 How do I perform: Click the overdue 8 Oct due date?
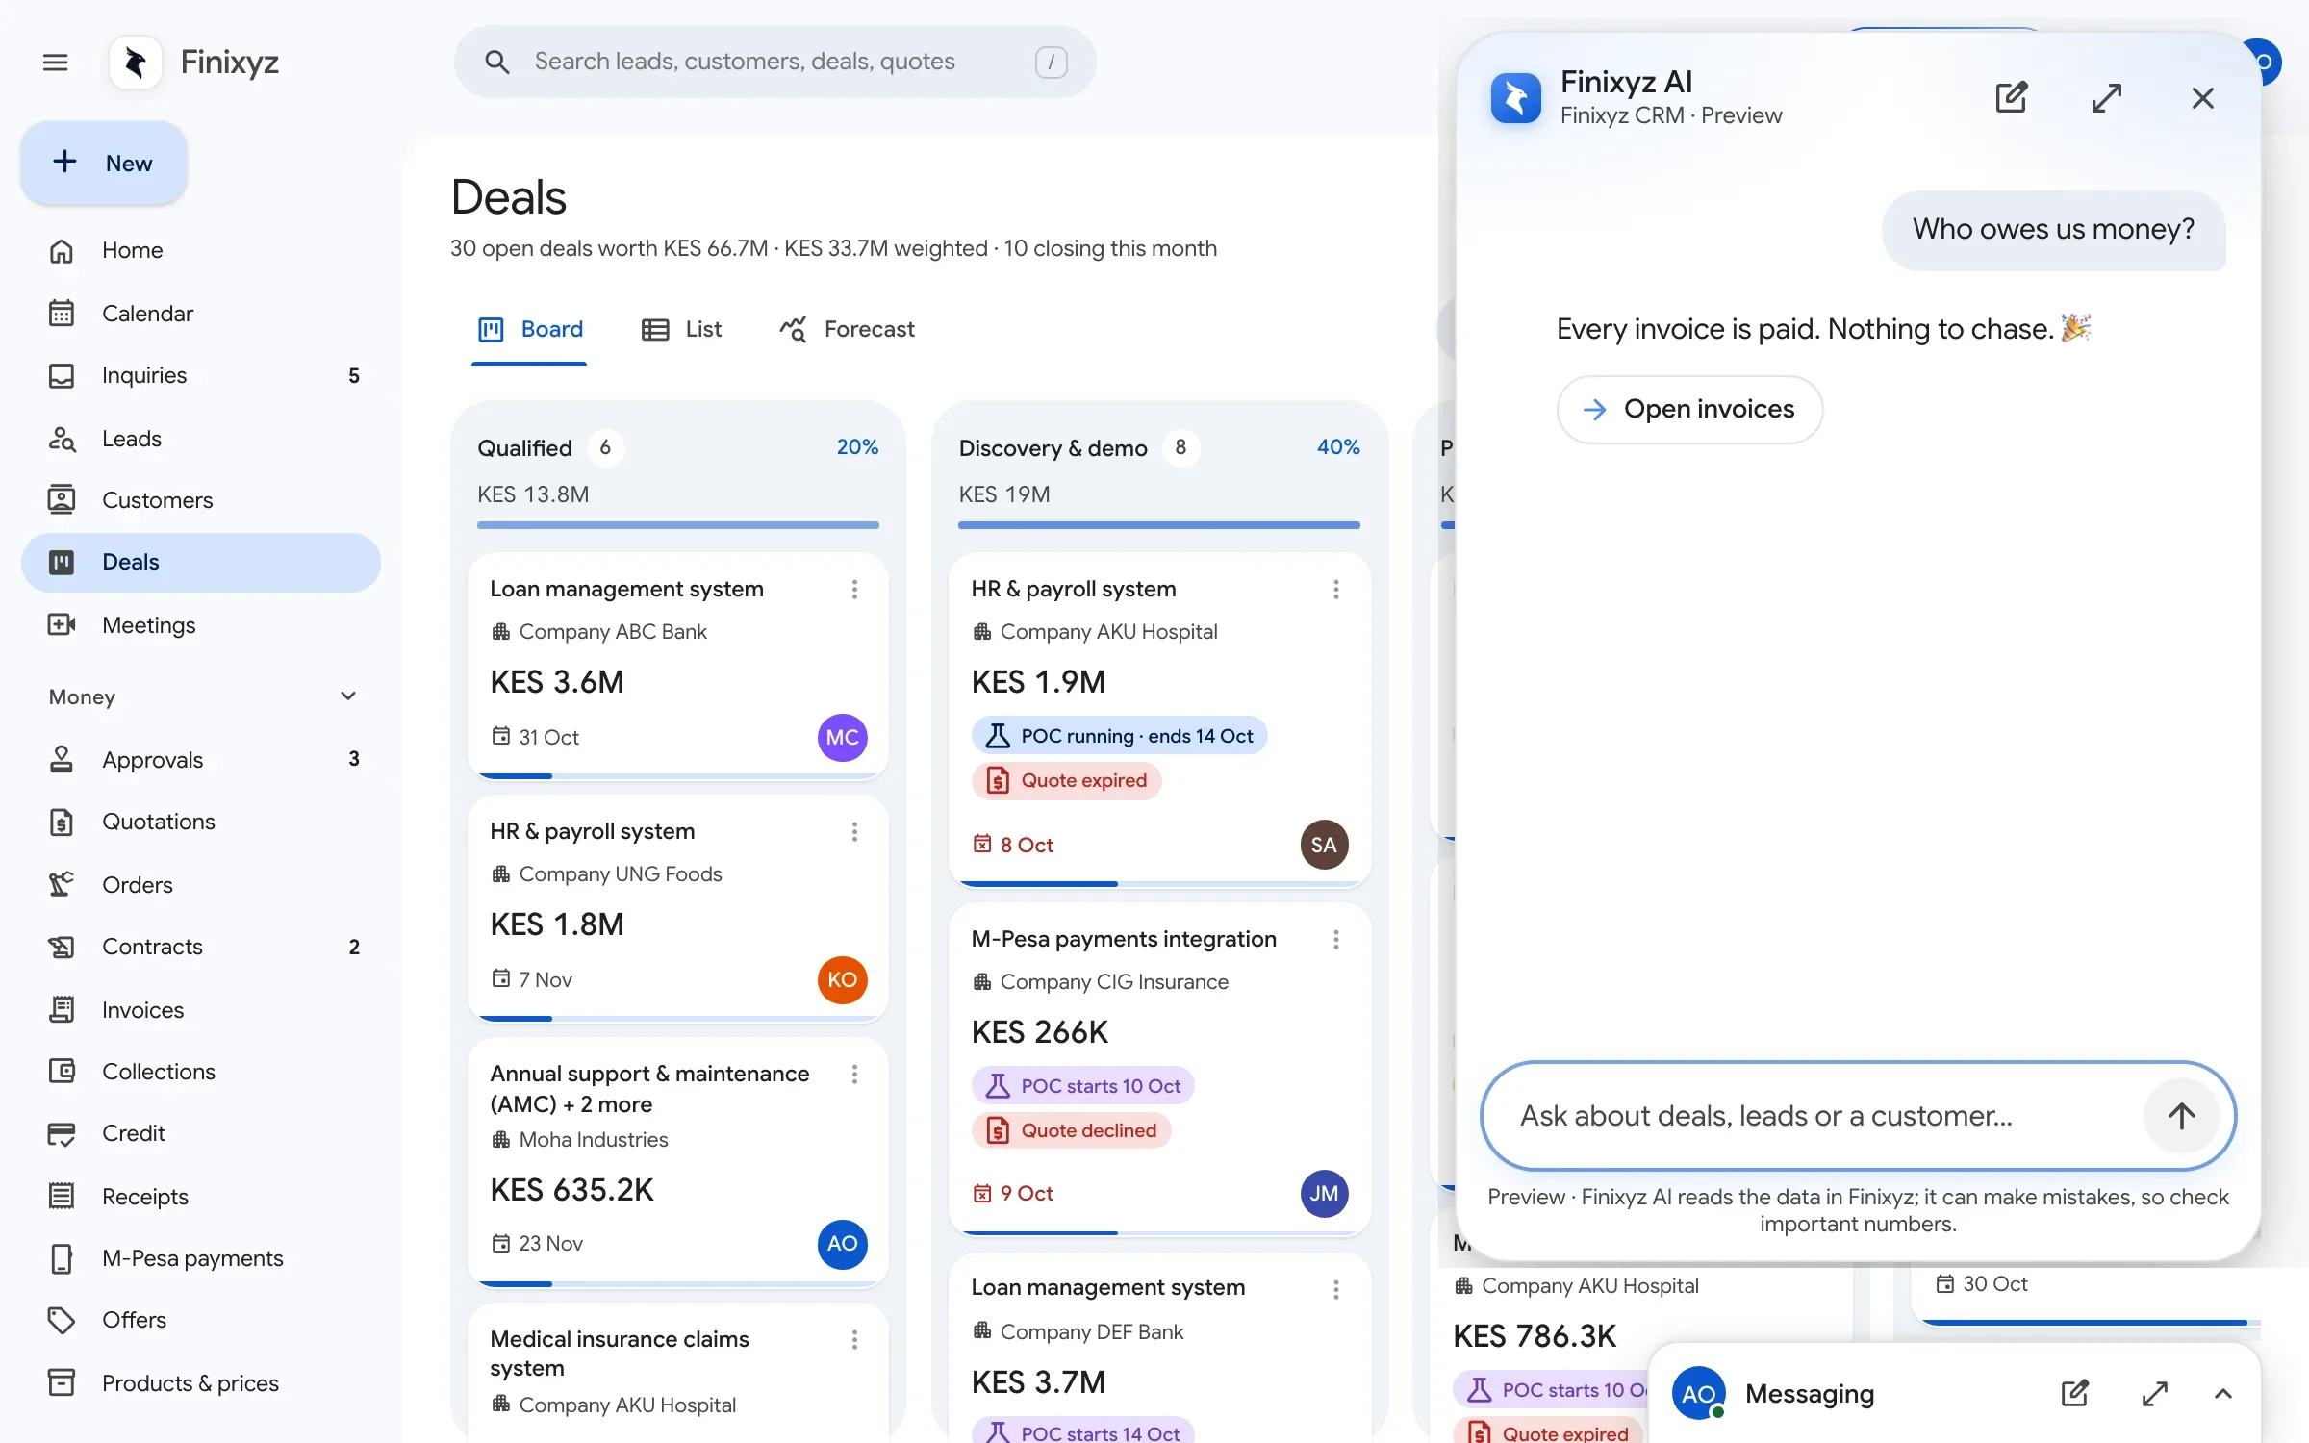click(1013, 845)
